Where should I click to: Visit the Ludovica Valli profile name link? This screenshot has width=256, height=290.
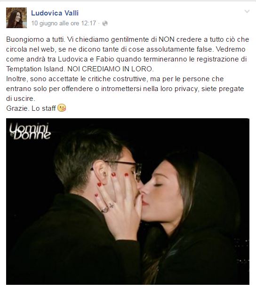[x=55, y=13]
